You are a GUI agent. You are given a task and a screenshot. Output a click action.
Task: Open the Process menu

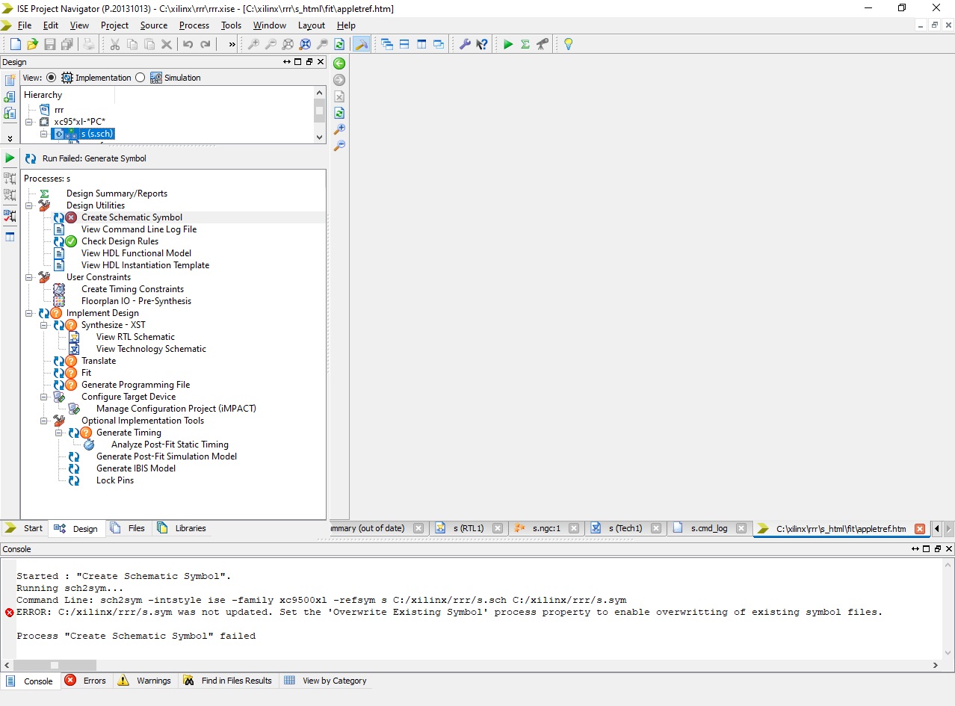[194, 25]
